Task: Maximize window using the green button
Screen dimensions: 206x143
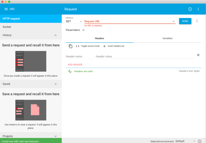Action: [x=9, y=2]
